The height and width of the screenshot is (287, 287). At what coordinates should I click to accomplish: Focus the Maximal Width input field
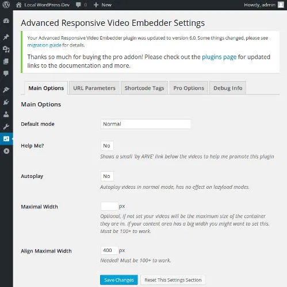pos(109,206)
